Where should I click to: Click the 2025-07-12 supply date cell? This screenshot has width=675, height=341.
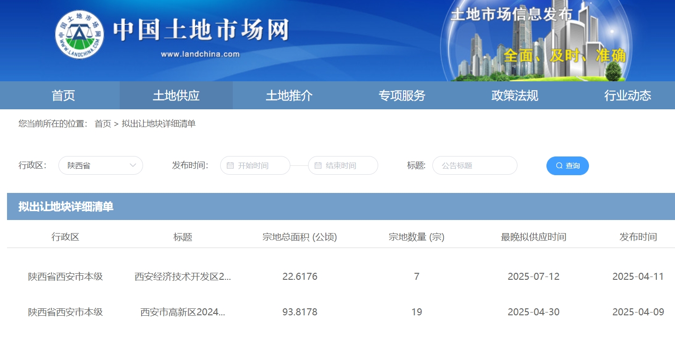click(533, 277)
